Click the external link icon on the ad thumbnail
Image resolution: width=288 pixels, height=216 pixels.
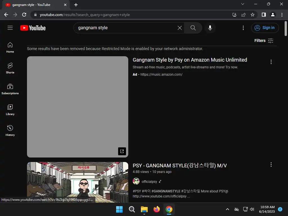[x=122, y=151]
